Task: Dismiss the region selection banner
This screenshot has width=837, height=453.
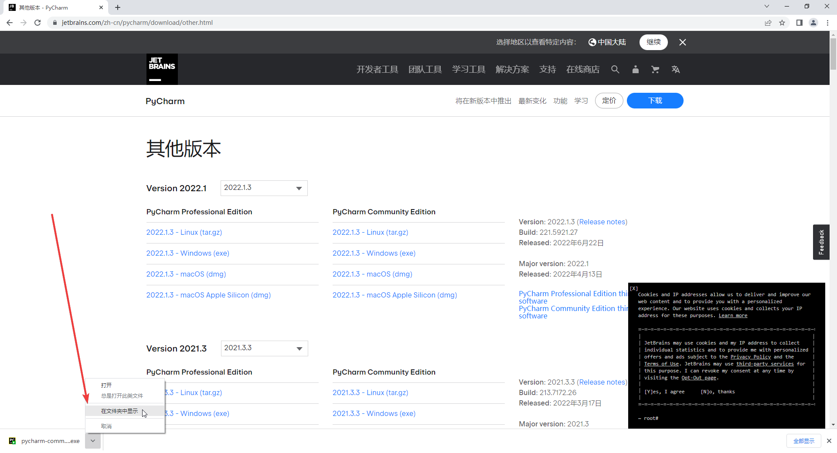Action: [x=683, y=42]
